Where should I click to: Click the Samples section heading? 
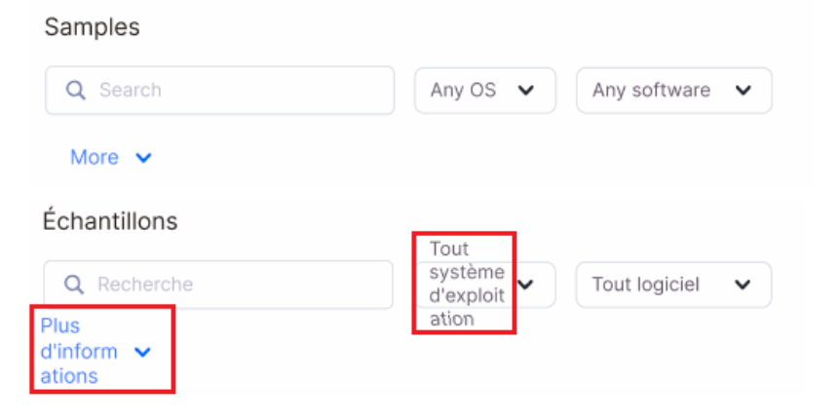click(x=93, y=27)
